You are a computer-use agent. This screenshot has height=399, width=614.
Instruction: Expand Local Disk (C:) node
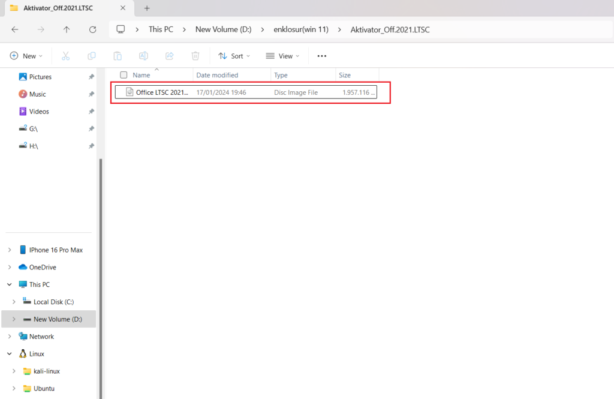[x=14, y=302]
